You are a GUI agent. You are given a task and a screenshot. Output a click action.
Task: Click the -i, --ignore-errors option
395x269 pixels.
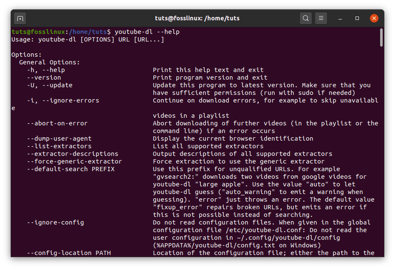(x=63, y=100)
